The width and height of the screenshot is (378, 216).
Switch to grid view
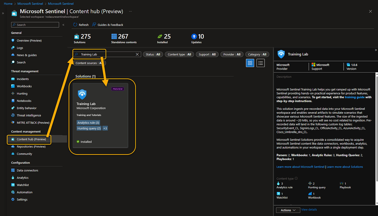click(x=250, y=63)
